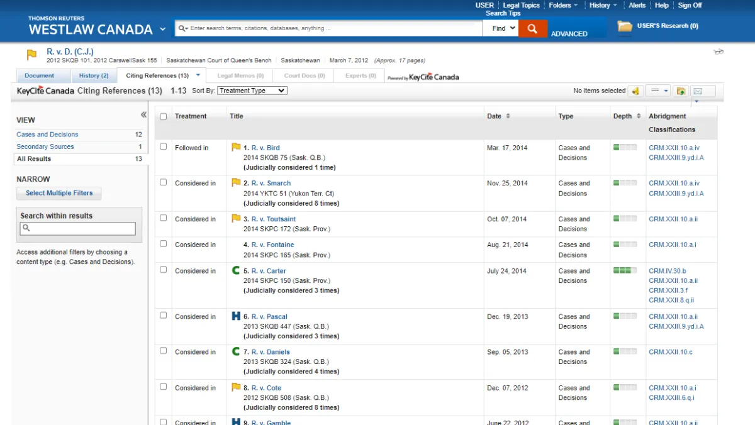Open the Find dropdown next to search box
The image size is (755, 425).
pyautogui.click(x=501, y=28)
